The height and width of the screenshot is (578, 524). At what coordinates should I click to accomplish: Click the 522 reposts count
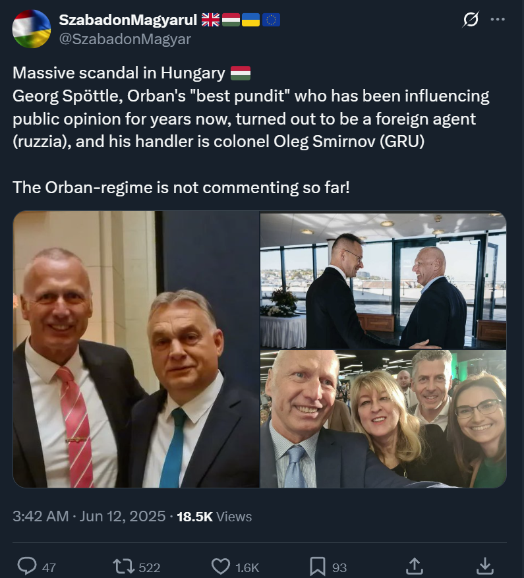click(150, 567)
